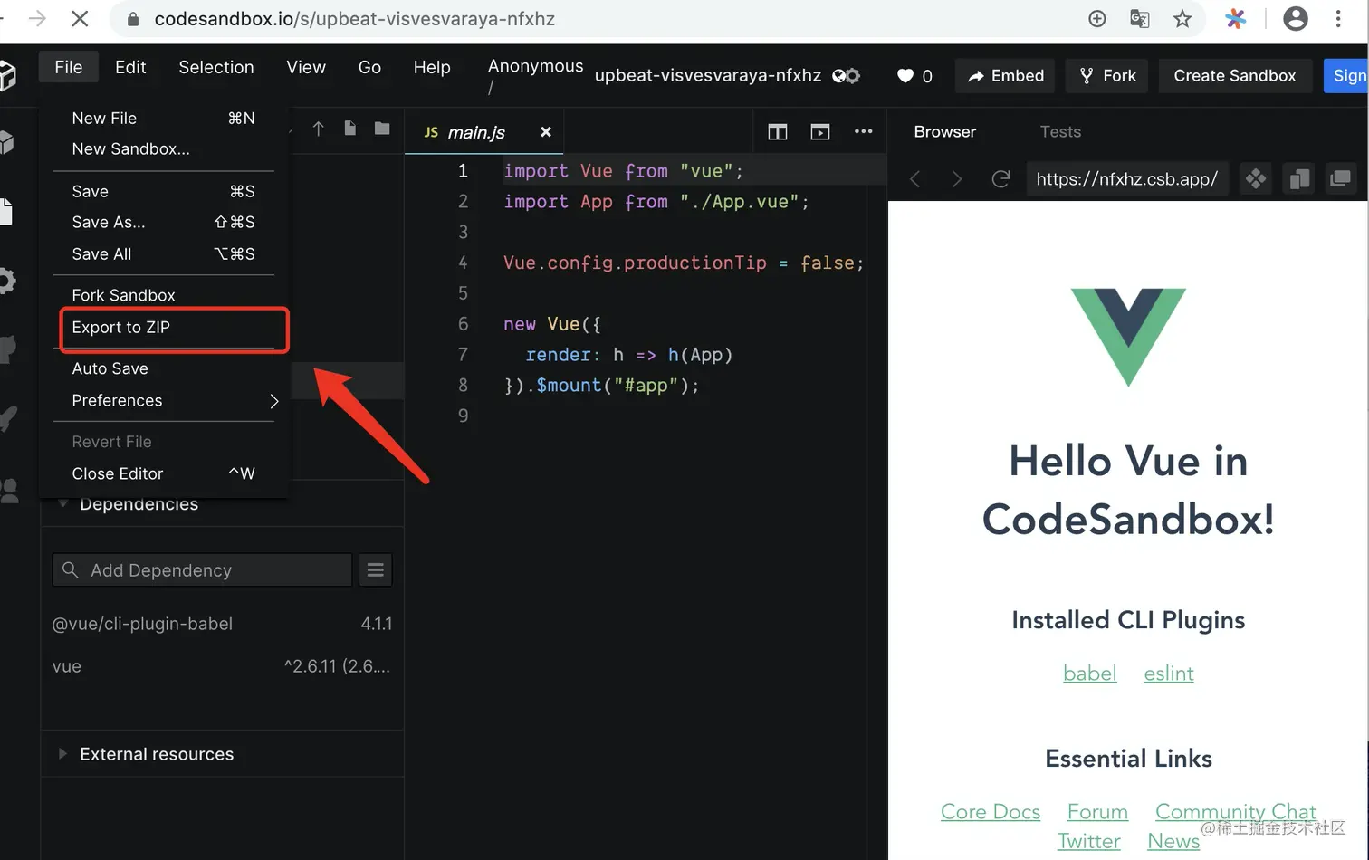Image resolution: width=1369 pixels, height=860 pixels.
Task: Click the upload arrow icon in explorer
Action: point(318,129)
